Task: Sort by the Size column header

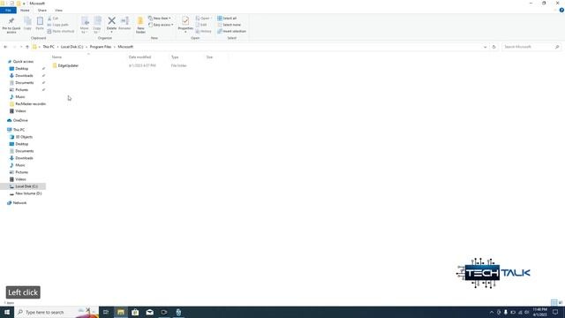Action: [209, 57]
